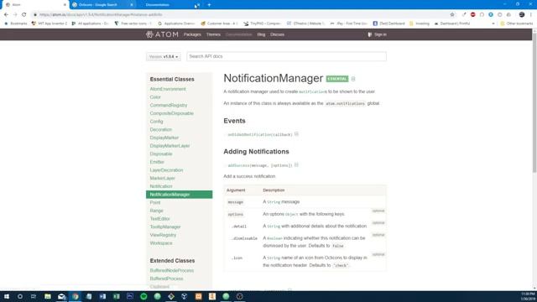Image resolution: width=537 pixels, height=302 pixels.
Task: Open Config class in sidebar
Action: (157, 122)
